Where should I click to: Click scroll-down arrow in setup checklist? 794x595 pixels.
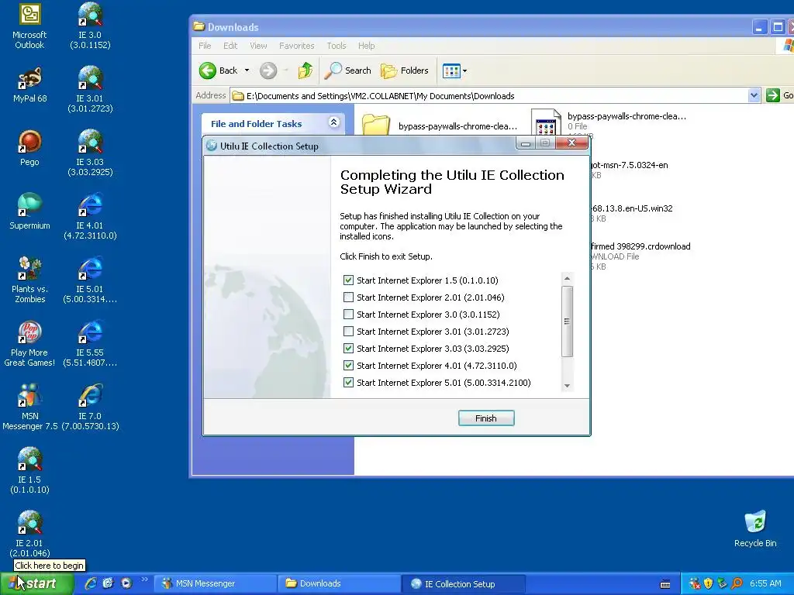tap(567, 386)
